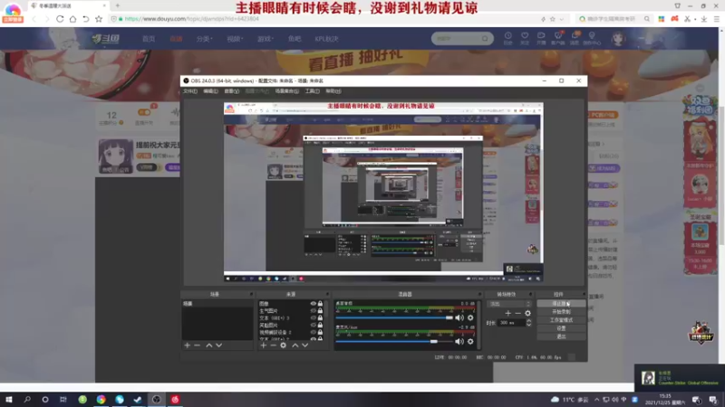Expand the Douyu 分类 category dropdown
Image resolution: width=725 pixels, height=407 pixels.
(x=204, y=39)
